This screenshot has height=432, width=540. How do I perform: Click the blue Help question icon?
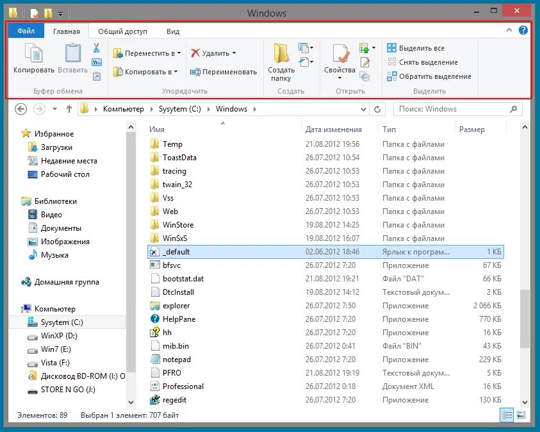[x=523, y=30]
